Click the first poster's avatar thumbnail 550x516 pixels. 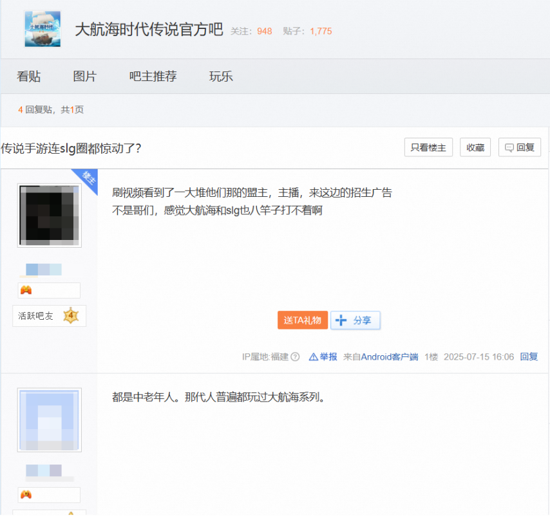click(x=49, y=215)
